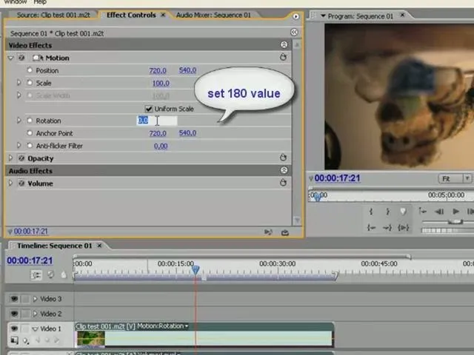Viewport: 474px width, 355px height.
Task: Click Effect Controls bottom timecode 00:00:17:21
Action: point(30,231)
